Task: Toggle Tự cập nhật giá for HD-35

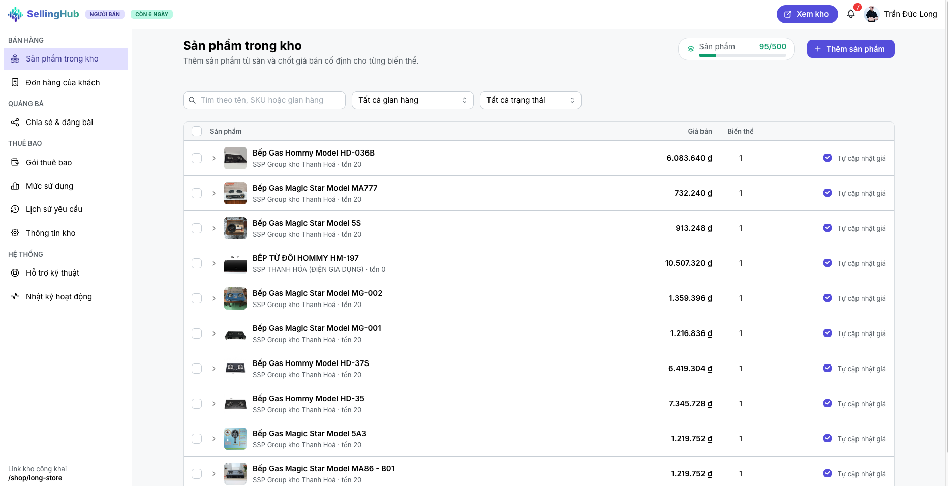Action: point(828,403)
